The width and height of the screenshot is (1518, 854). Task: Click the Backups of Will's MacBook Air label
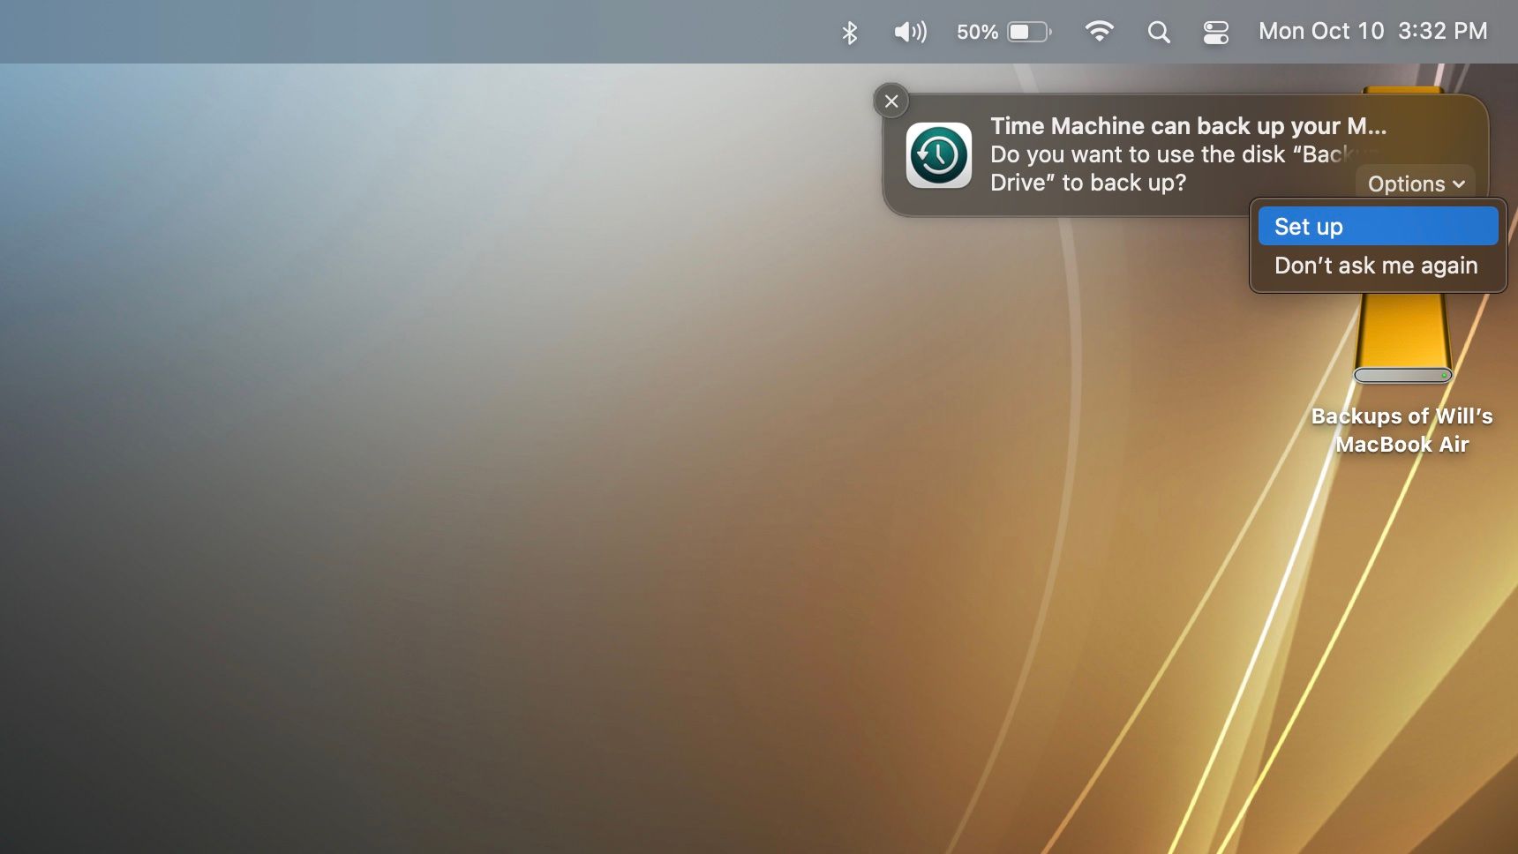[x=1402, y=430]
